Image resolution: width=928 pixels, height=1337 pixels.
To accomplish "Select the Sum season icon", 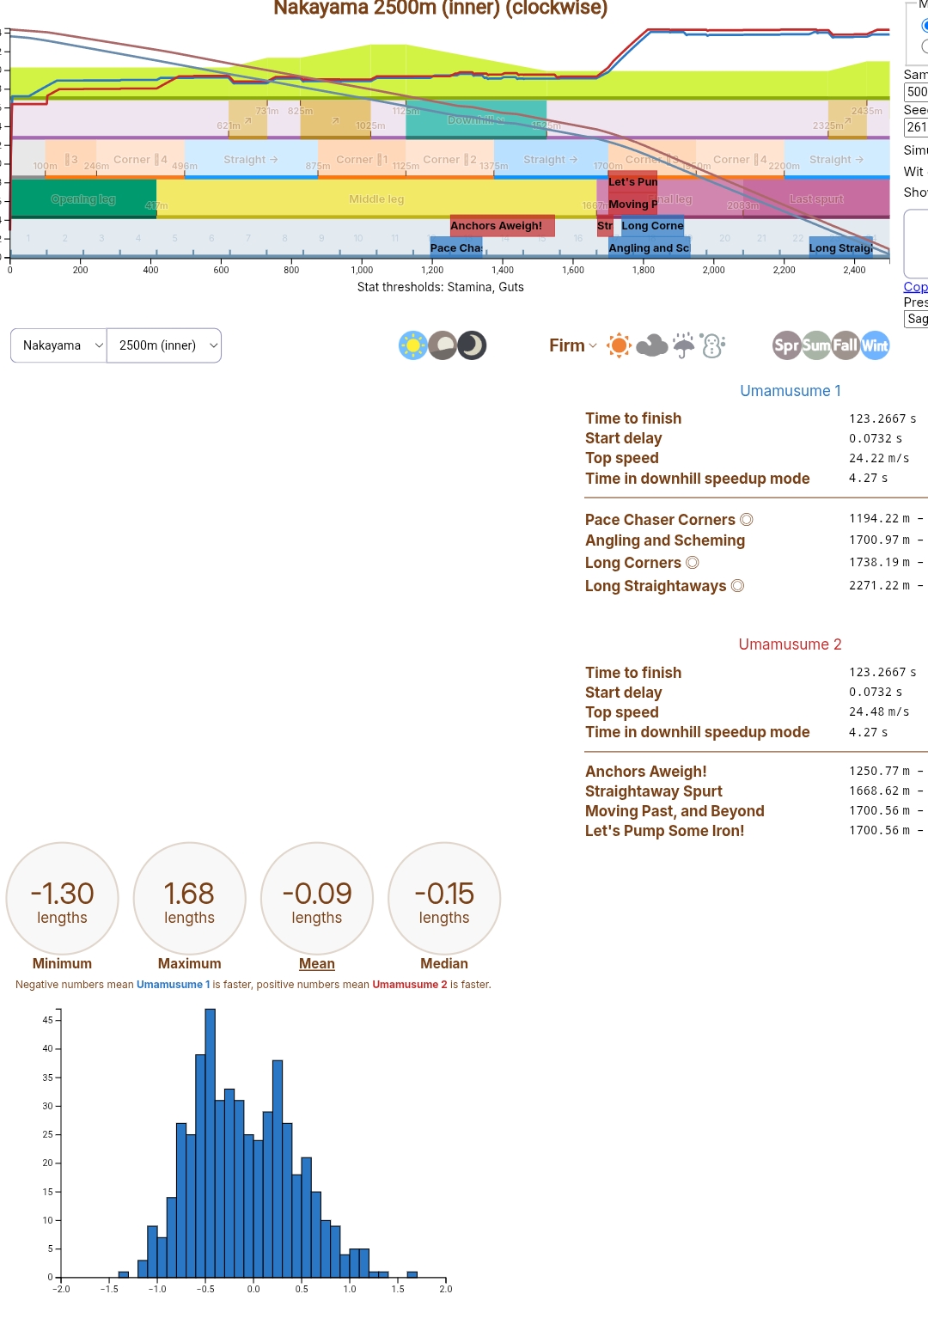I will tap(815, 345).
